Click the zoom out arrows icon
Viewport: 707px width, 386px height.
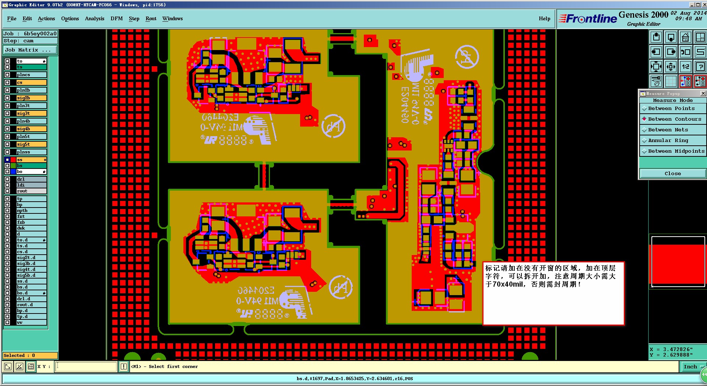pyautogui.click(x=671, y=67)
